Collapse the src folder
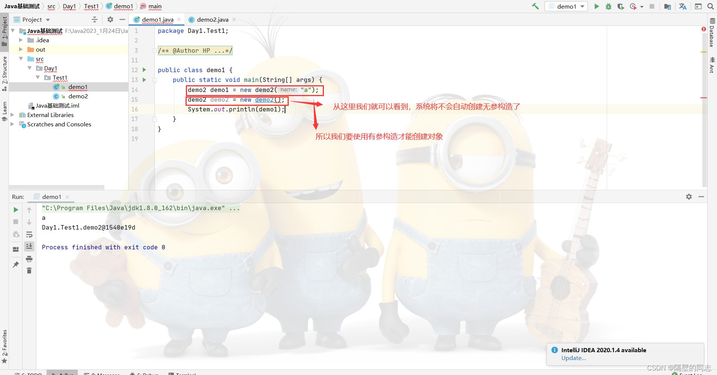This screenshot has height=375, width=717. 21,59
